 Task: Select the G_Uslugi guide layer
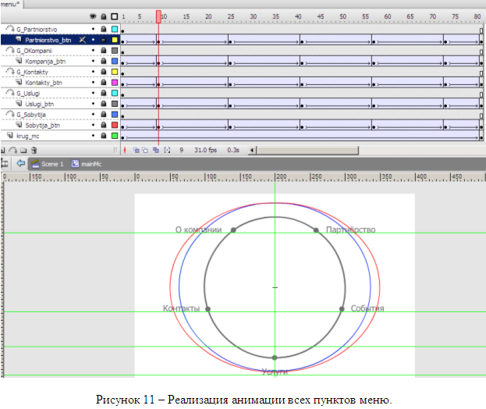point(28,94)
